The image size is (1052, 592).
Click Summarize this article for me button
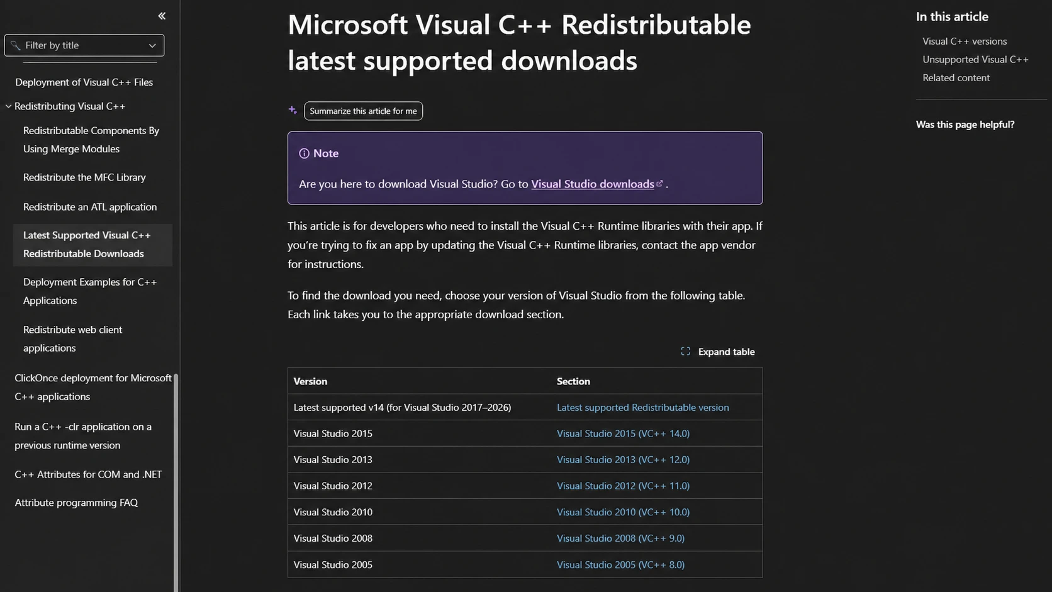click(363, 111)
